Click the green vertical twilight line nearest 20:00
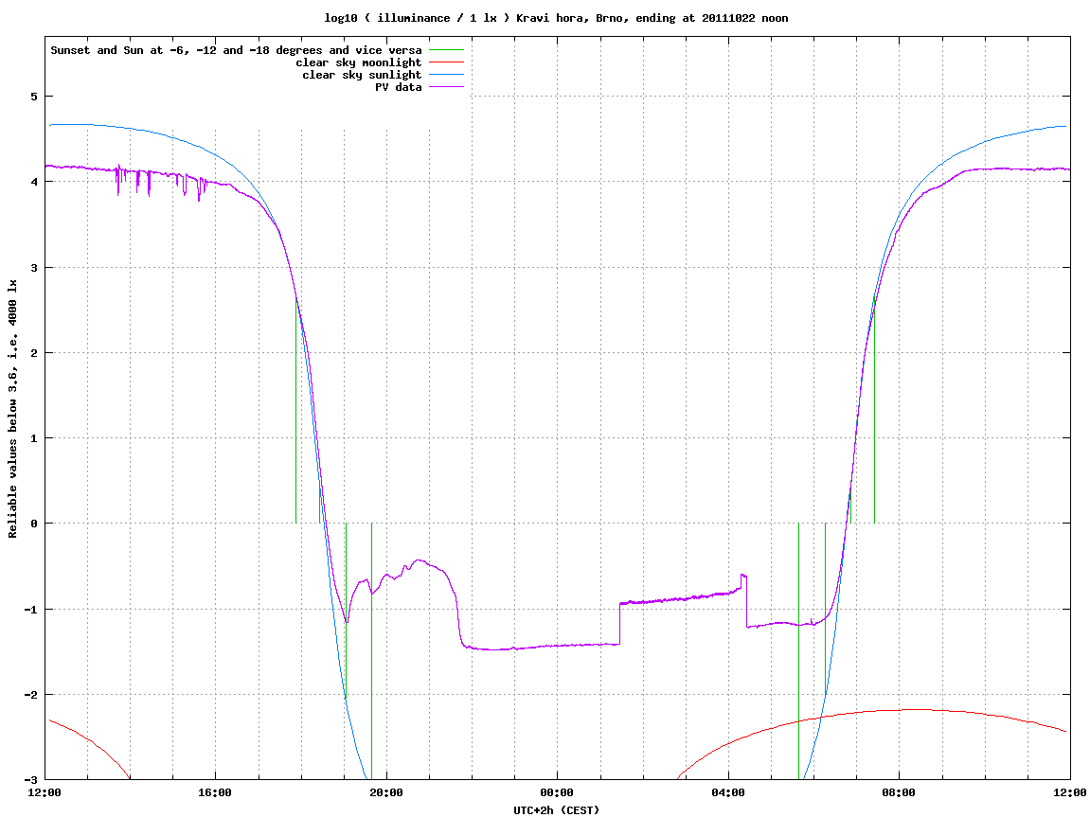Viewport: 1090px width, 817px height. (372, 651)
